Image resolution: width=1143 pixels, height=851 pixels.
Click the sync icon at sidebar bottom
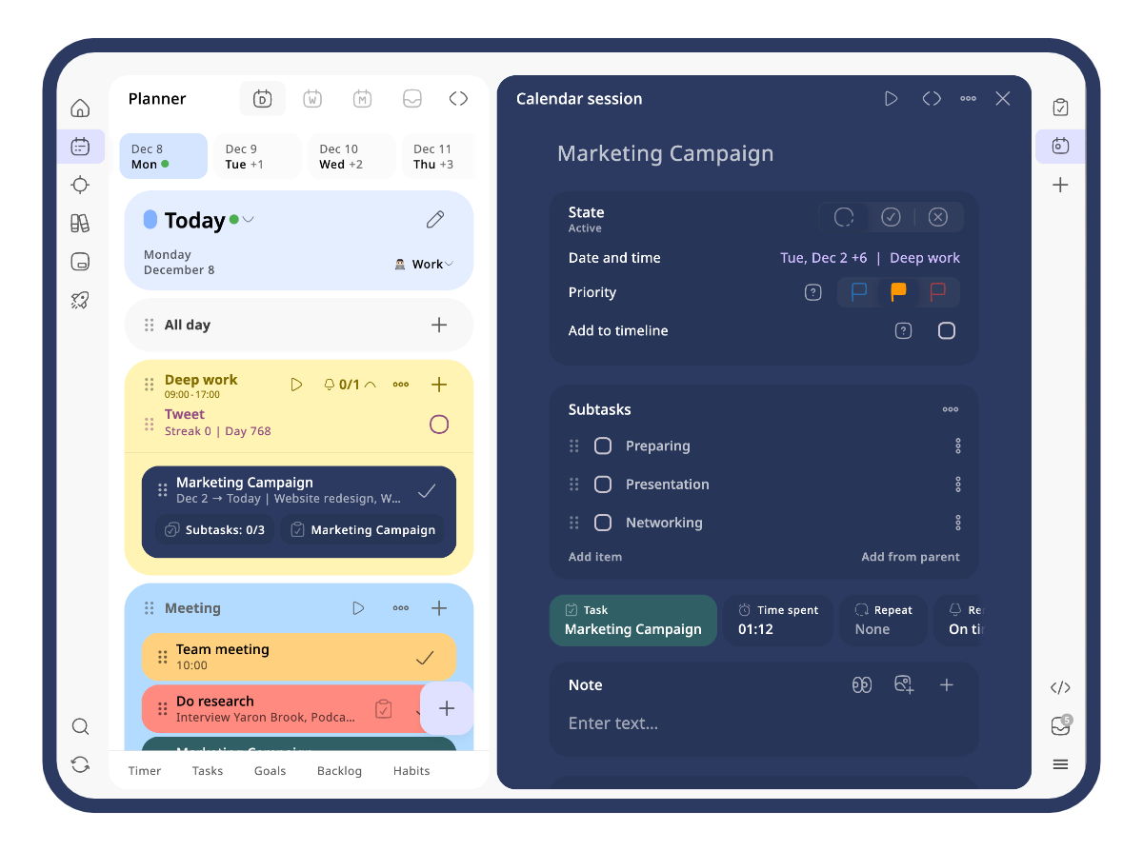coord(80,764)
